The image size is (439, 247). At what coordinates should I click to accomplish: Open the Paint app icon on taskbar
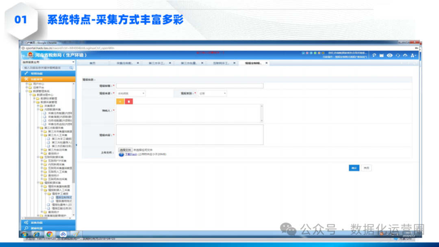pos(76,234)
